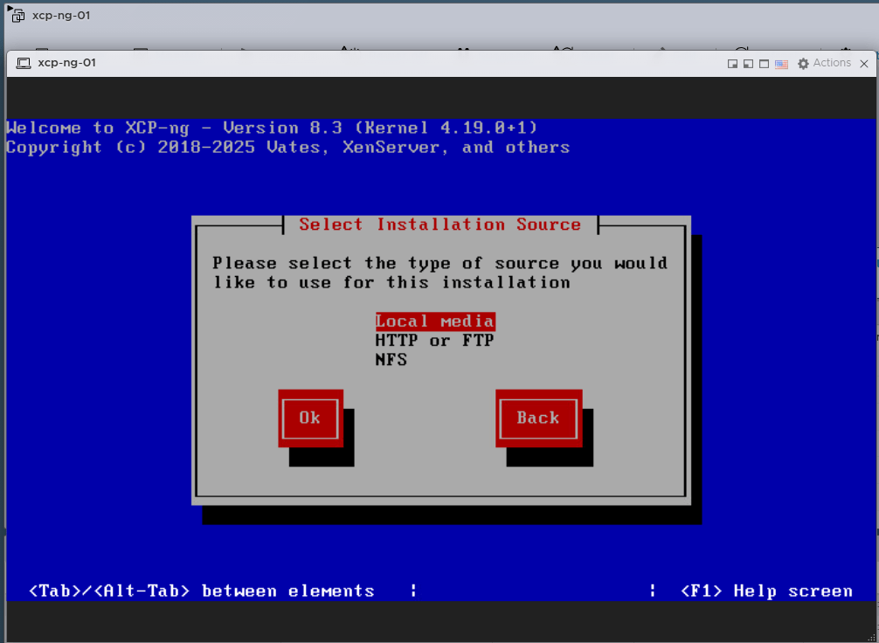Click the xcp-ng-01 label in console title bar
This screenshot has width=879, height=643.
[67, 63]
